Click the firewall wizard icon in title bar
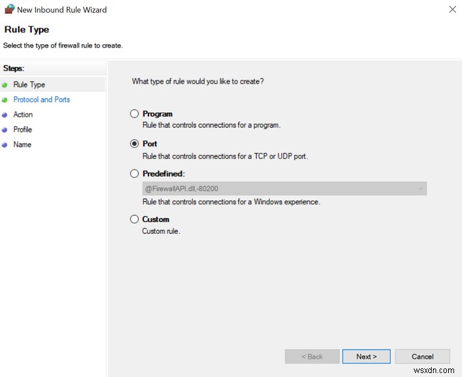Screen dimensions: 462x377 [x=9, y=9]
